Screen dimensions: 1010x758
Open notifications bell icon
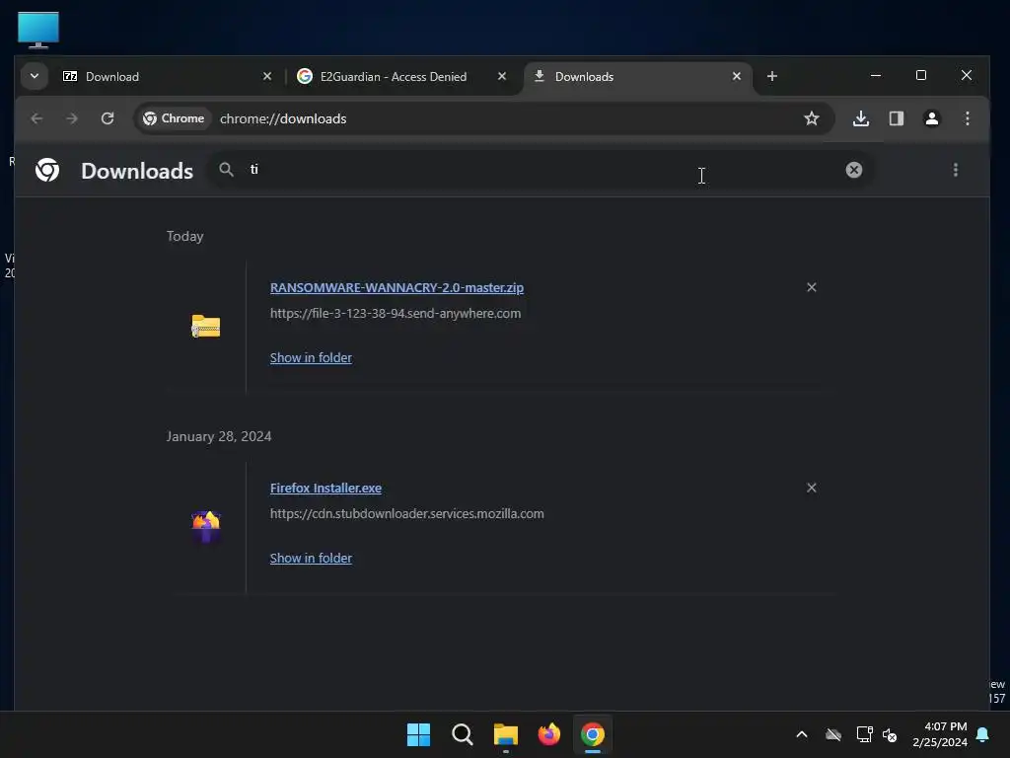(x=982, y=734)
